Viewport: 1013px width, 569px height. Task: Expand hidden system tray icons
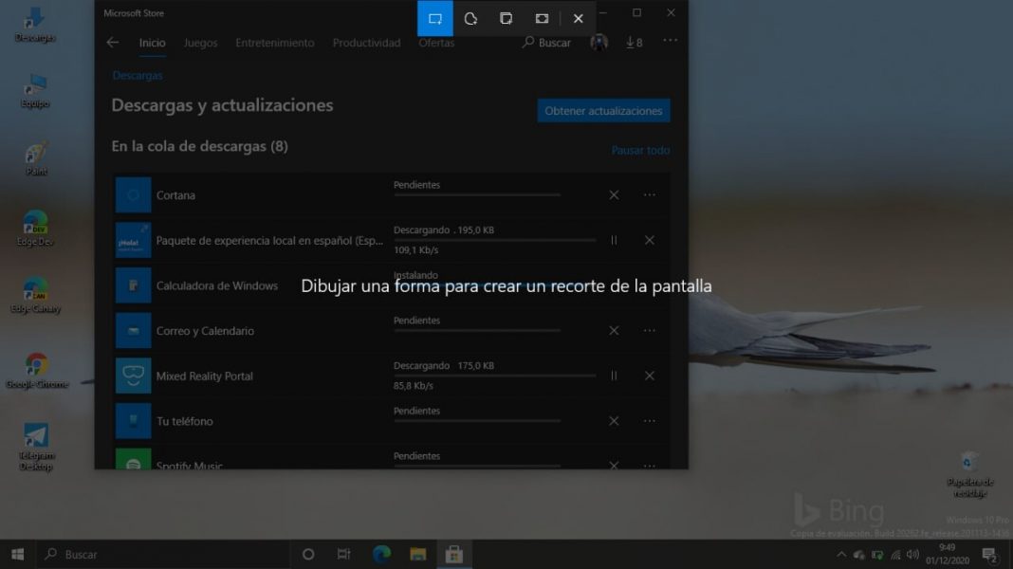coord(841,553)
